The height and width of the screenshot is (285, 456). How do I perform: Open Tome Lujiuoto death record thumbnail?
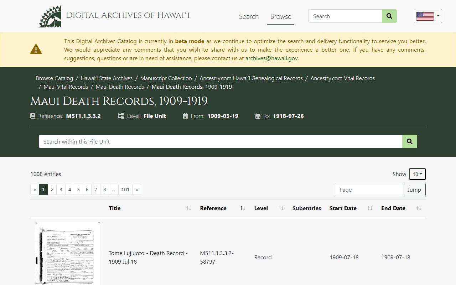coord(68,254)
